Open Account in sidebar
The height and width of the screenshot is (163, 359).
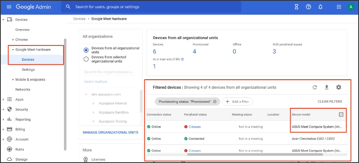(x=22, y=139)
